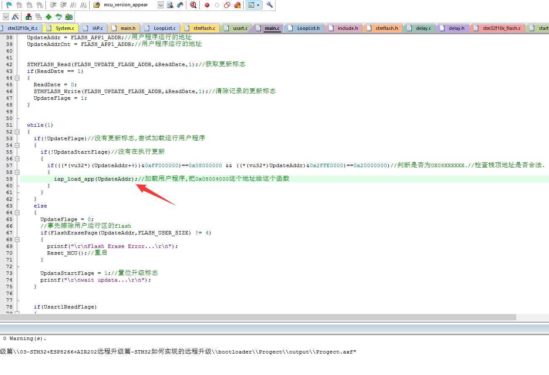The image size is (549, 375).
Task: Open the window layout button
Action: 251,5
